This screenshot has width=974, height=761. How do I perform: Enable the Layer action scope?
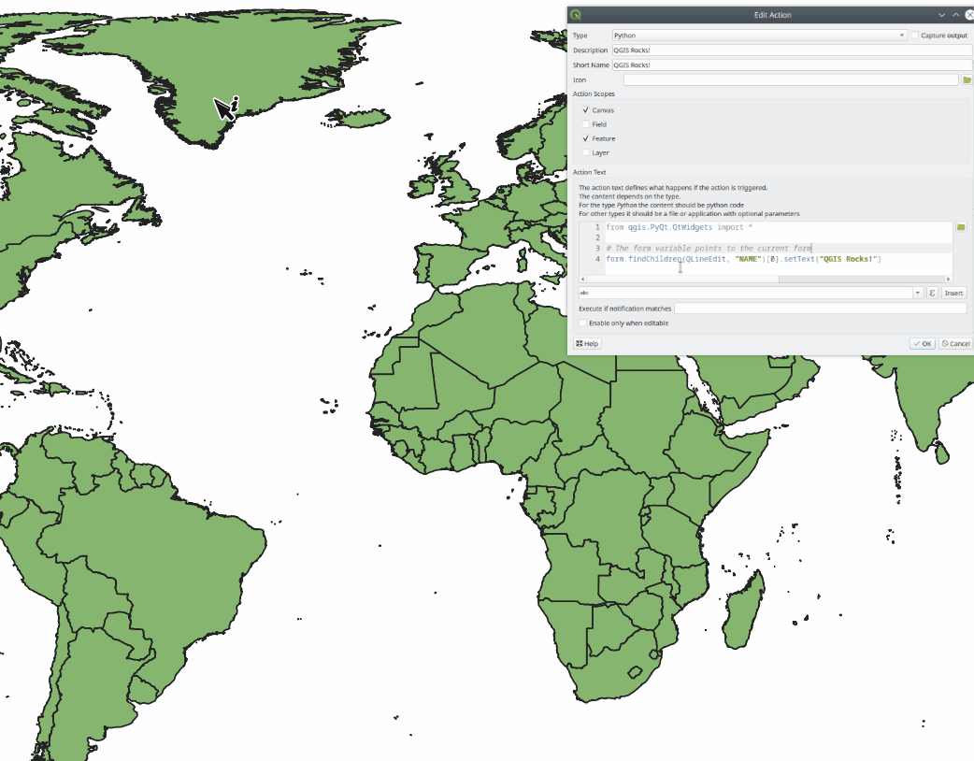(586, 152)
